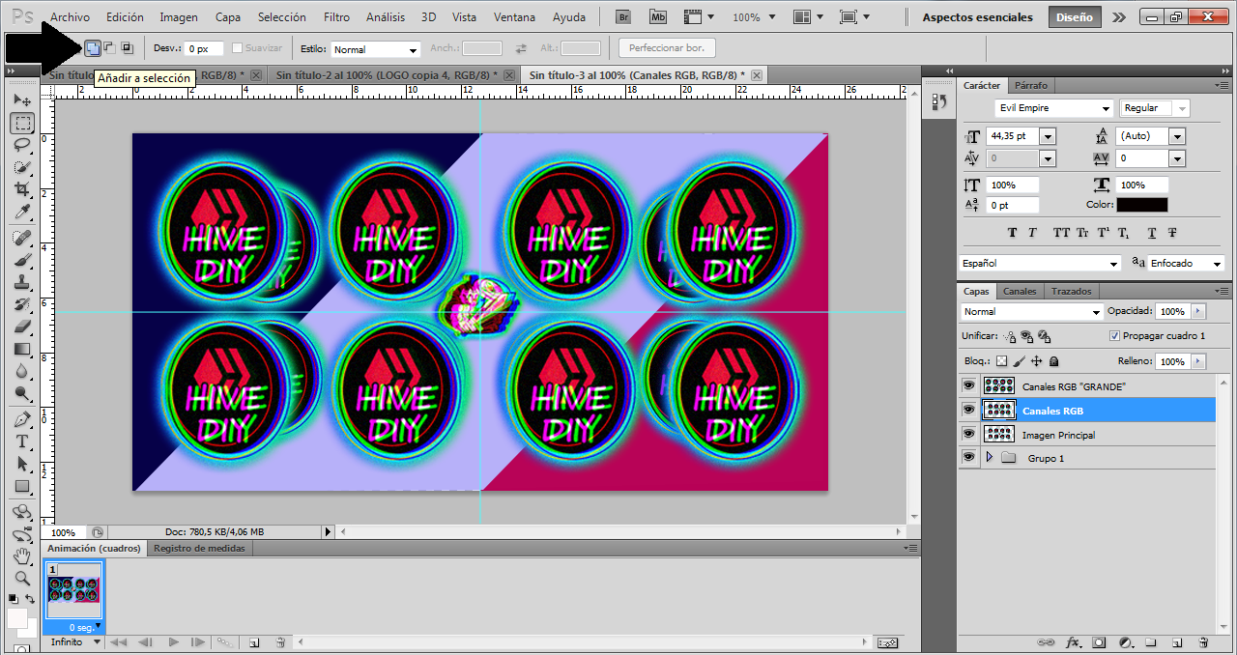
Task: Select the Spot Healing Brush tool
Action: [x=22, y=238]
